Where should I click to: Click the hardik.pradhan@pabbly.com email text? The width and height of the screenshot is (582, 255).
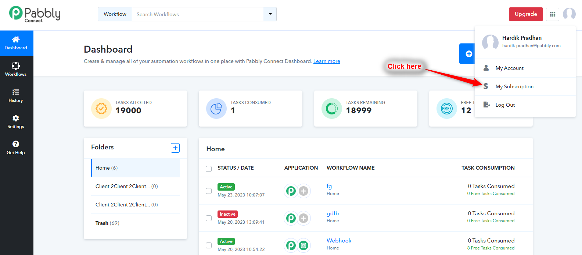pyautogui.click(x=531, y=46)
